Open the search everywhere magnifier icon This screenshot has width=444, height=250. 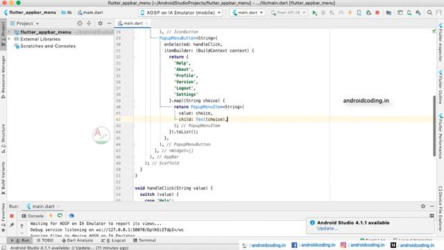click(x=429, y=12)
